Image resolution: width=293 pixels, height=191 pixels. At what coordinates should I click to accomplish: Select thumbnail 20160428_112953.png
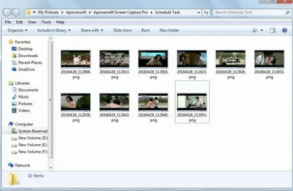[x=192, y=103]
